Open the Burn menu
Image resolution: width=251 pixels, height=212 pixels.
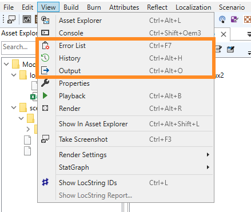[x=94, y=7]
